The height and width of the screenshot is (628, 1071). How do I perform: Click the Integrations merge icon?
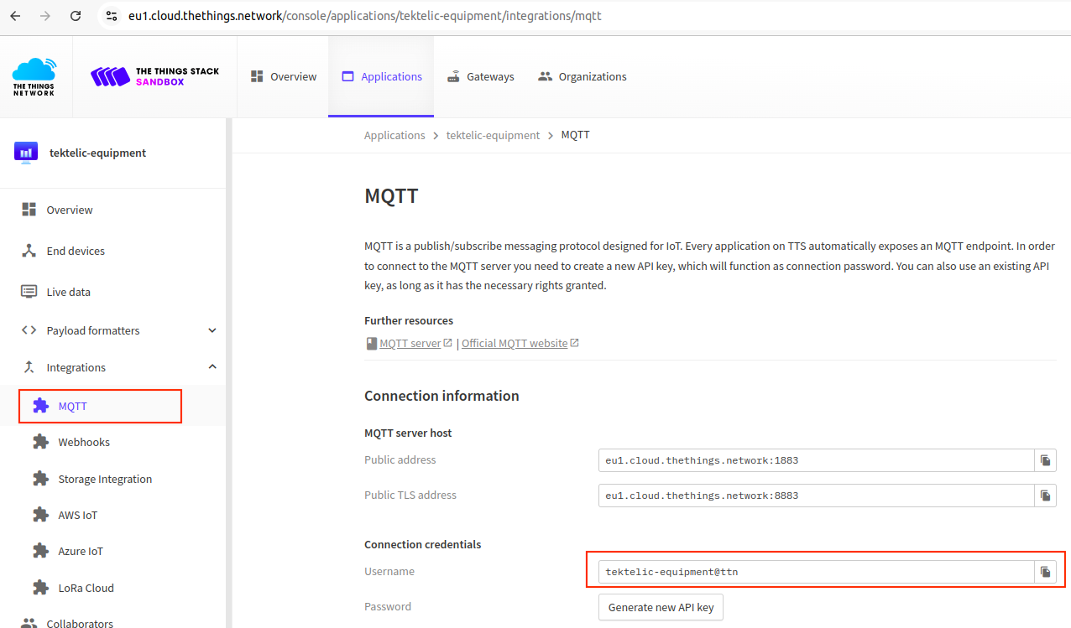coord(29,367)
